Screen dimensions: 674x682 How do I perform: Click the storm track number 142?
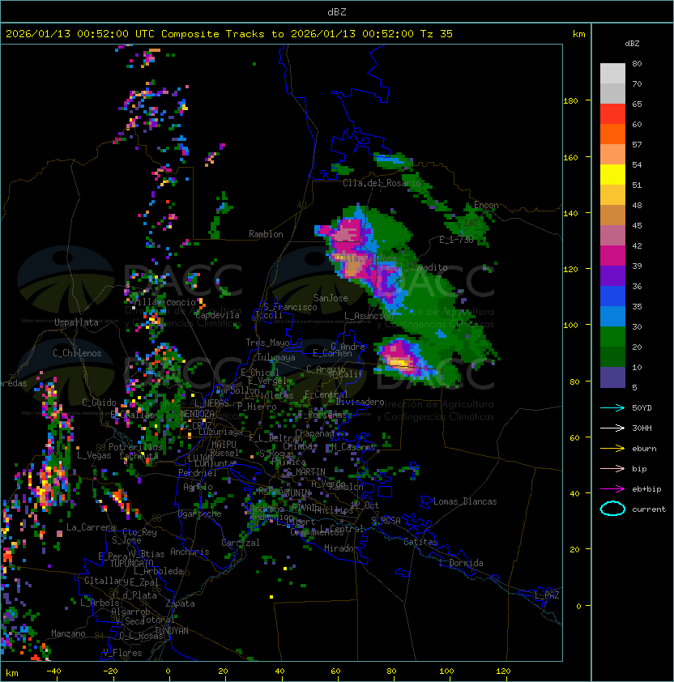(x=471, y=222)
